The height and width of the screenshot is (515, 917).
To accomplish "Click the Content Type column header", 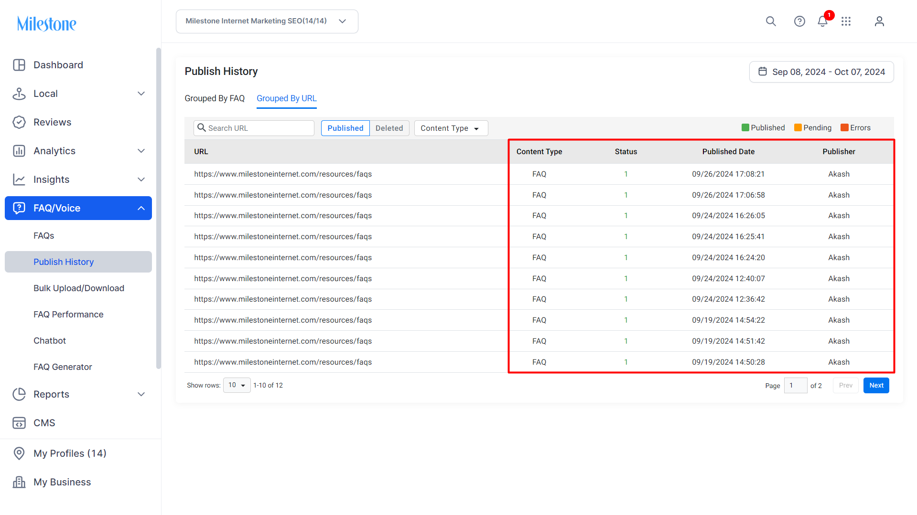I will click(x=539, y=151).
